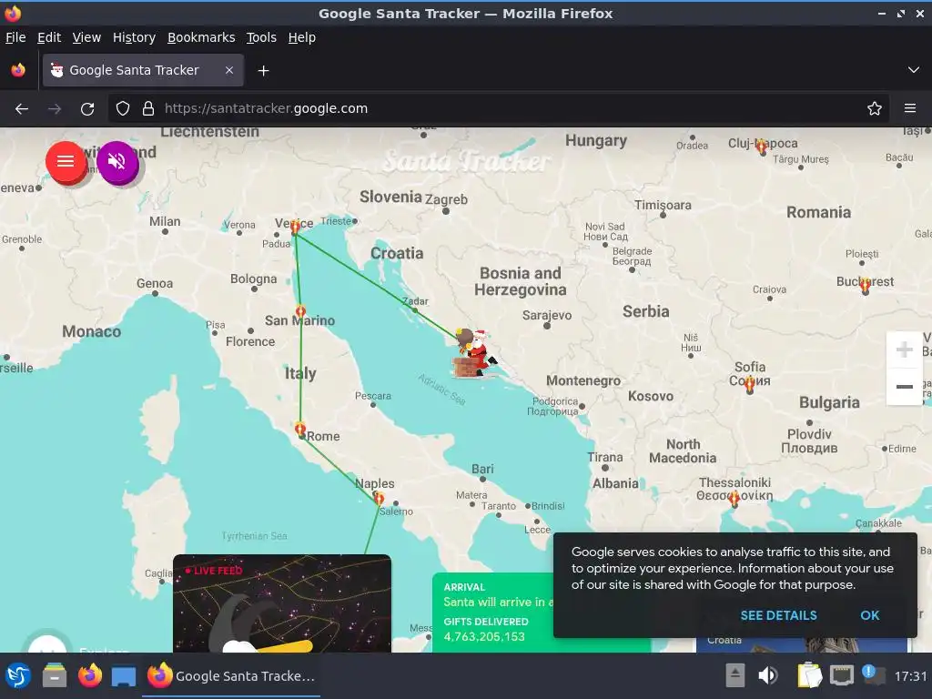Viewport: 932px width, 699px height.
Task: Open the History menu
Action: (134, 37)
